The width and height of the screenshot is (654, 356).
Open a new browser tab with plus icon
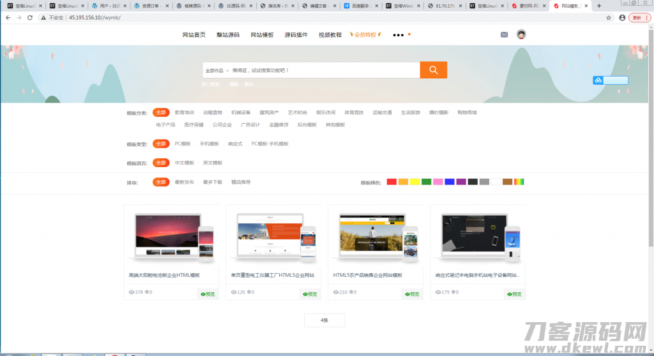pyautogui.click(x=598, y=6)
